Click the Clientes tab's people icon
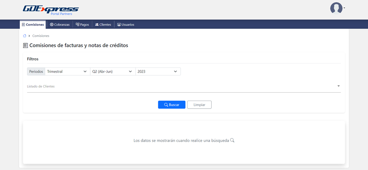Viewport: 368px width, 170px height. (97, 24)
